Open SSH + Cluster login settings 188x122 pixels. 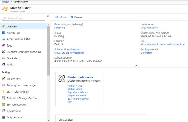click(x=18, y=92)
